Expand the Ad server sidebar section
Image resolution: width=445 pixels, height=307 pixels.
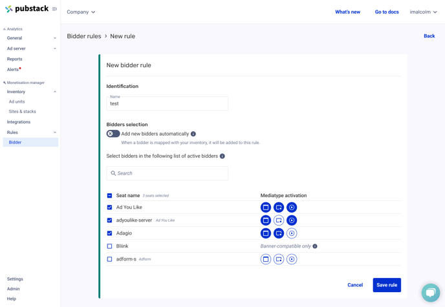coord(31,48)
